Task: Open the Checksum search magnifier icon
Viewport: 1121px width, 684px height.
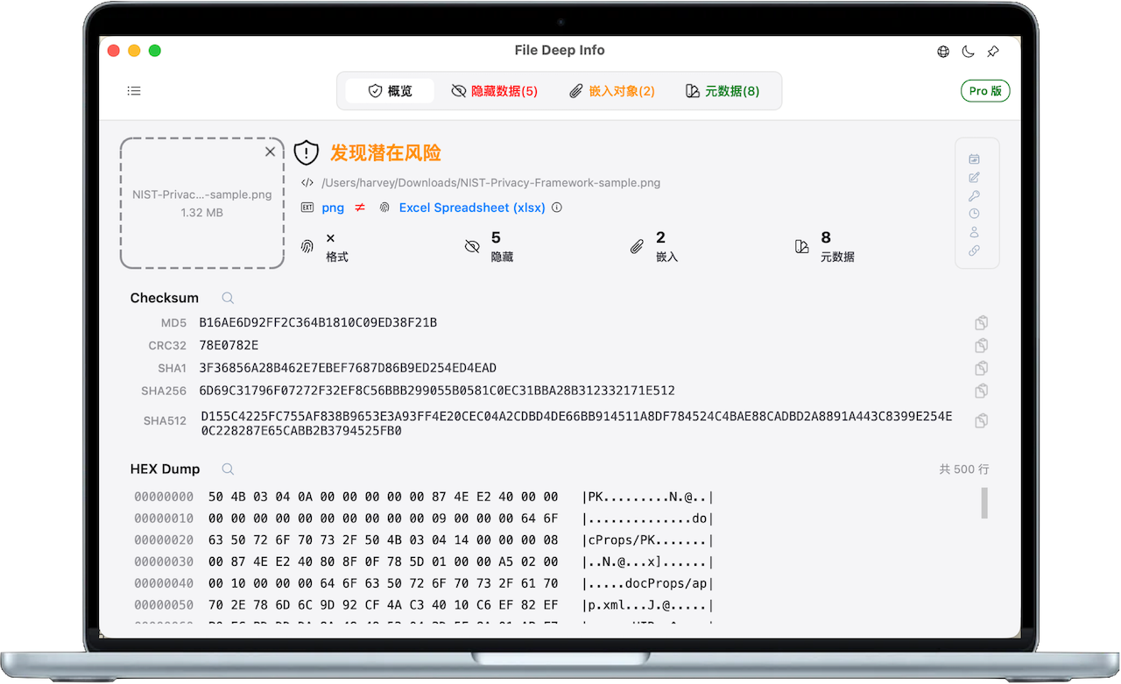Action: click(227, 298)
